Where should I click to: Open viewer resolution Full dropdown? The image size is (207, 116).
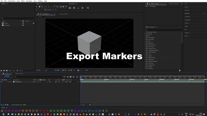49,70
